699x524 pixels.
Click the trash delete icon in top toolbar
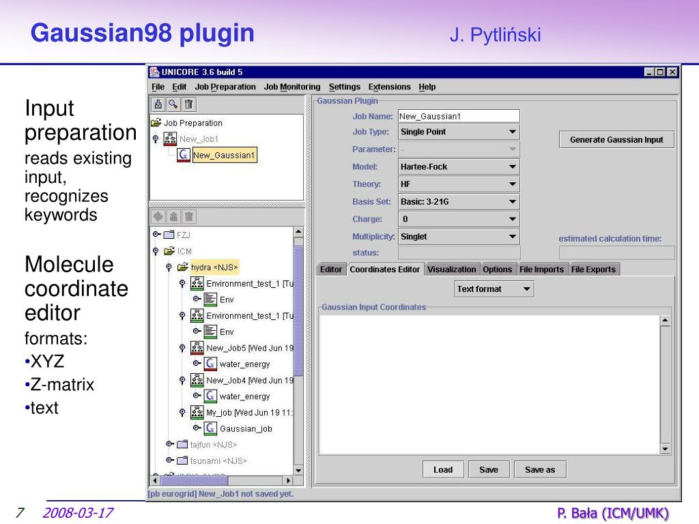[x=188, y=104]
